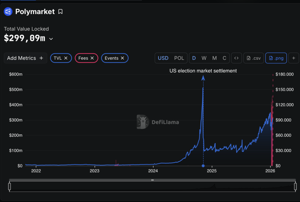300x202 pixels.
Task: Grab the left range slider handle
Action: (10, 186)
